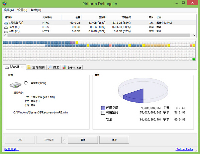This screenshot has width=200, height=154.
Task: Click the colored blocks Drive map icon
Action: [x=65, y=67]
